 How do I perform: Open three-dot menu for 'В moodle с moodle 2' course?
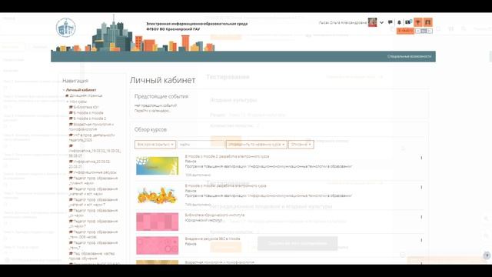(421, 158)
